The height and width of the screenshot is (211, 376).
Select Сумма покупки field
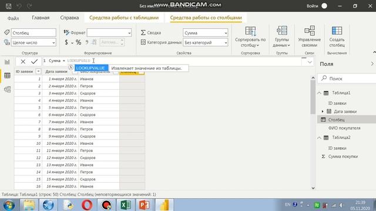coord(343,156)
